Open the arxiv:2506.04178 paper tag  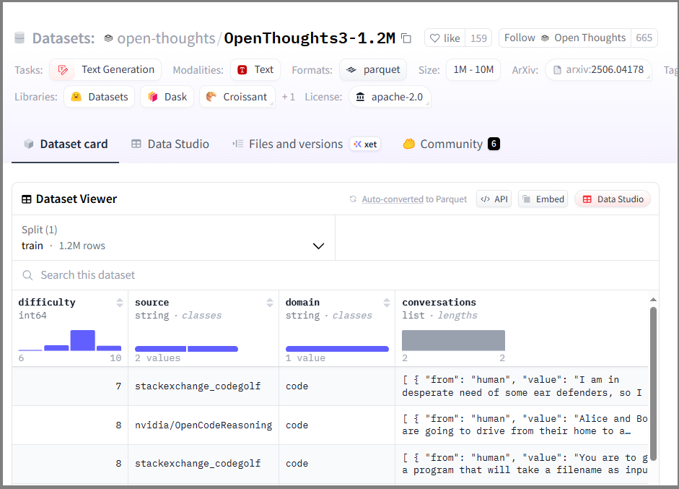[598, 70]
